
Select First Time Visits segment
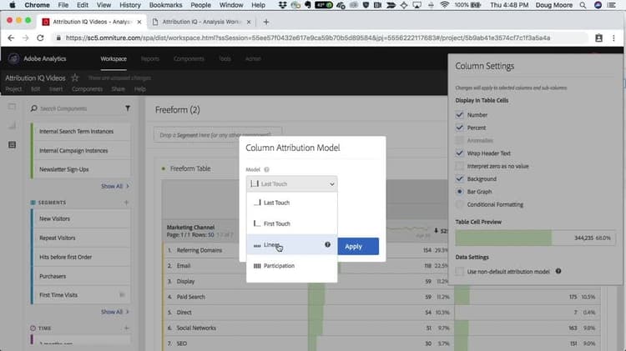81,295
